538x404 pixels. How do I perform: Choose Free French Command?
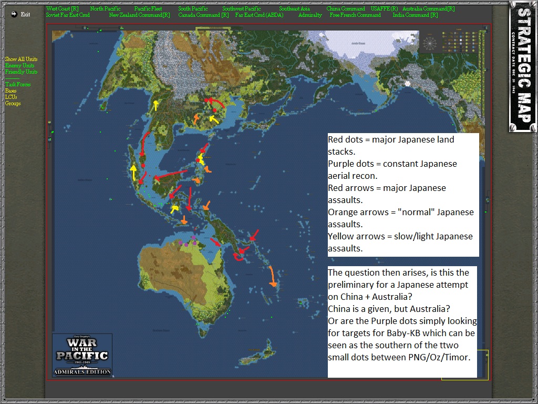tap(355, 15)
